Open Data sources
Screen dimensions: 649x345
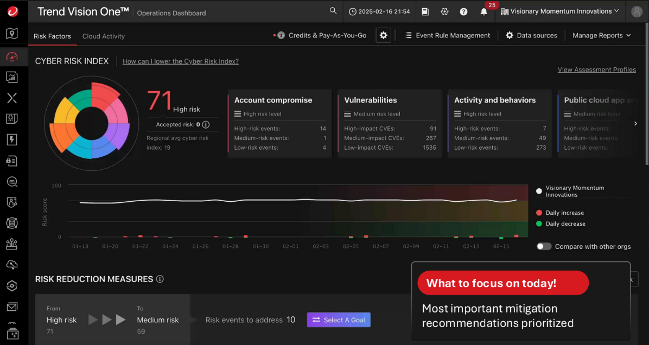(x=531, y=36)
